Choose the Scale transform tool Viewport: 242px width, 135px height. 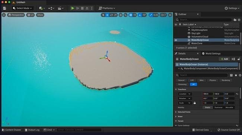(115, 15)
